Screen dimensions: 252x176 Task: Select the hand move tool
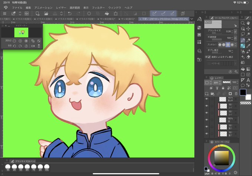(248, 23)
